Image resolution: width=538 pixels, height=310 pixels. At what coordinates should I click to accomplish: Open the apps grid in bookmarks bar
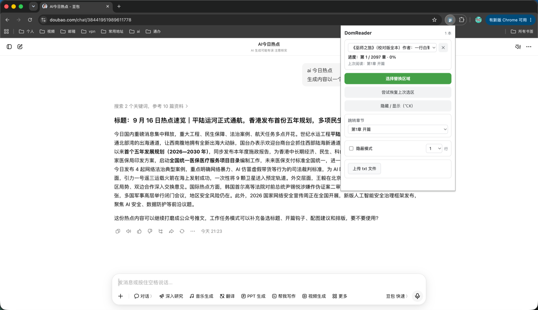tap(6, 32)
